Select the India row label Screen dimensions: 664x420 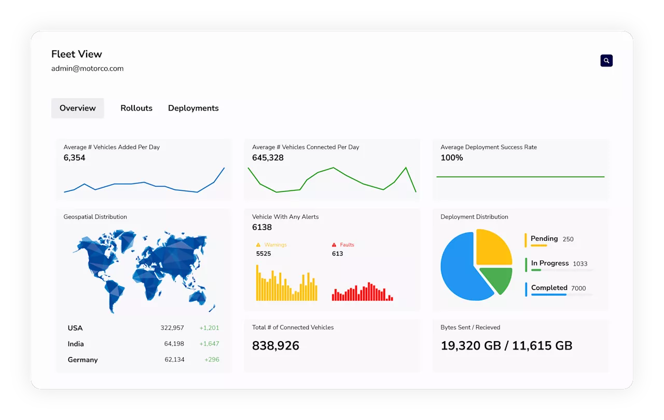pyautogui.click(x=76, y=344)
